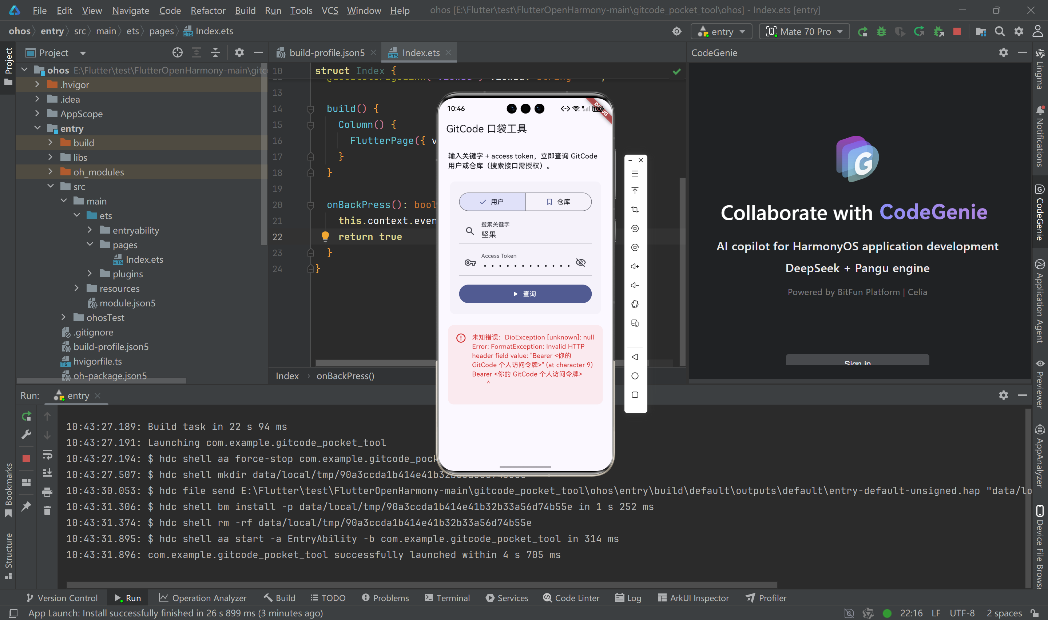Click the Debug entry bug icon
The width and height of the screenshot is (1048, 620).
pos(881,32)
